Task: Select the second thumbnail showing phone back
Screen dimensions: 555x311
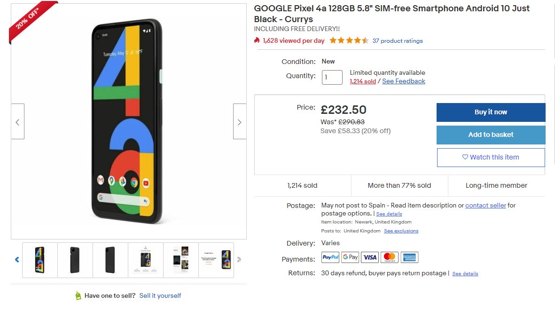Action: pos(75,260)
